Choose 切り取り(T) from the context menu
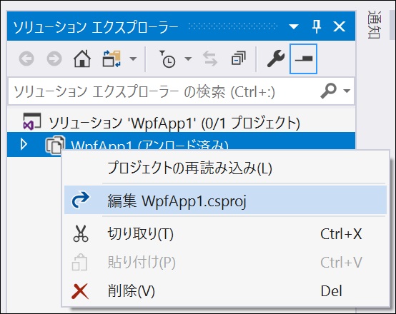The image size is (396, 314). coord(225,233)
